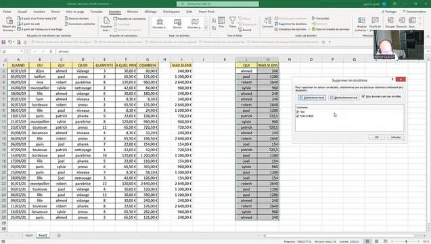
Task: Select column header L
Action: pos(246,60)
